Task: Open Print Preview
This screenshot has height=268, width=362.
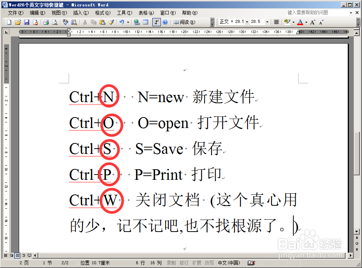Action: (x=55, y=22)
